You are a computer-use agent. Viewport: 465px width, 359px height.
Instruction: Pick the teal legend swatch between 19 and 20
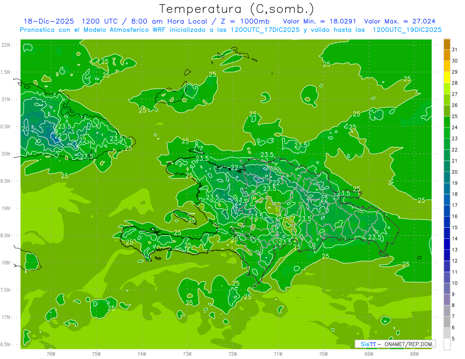[447, 177]
